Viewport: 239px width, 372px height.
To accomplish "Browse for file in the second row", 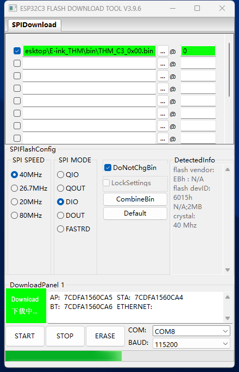I will (x=162, y=64).
